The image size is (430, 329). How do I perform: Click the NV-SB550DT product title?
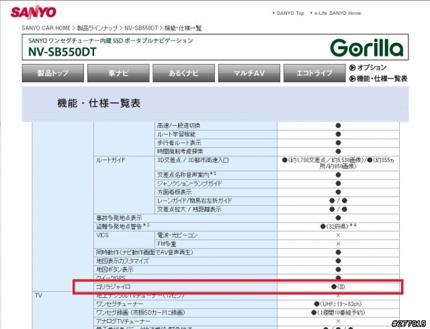tap(62, 52)
